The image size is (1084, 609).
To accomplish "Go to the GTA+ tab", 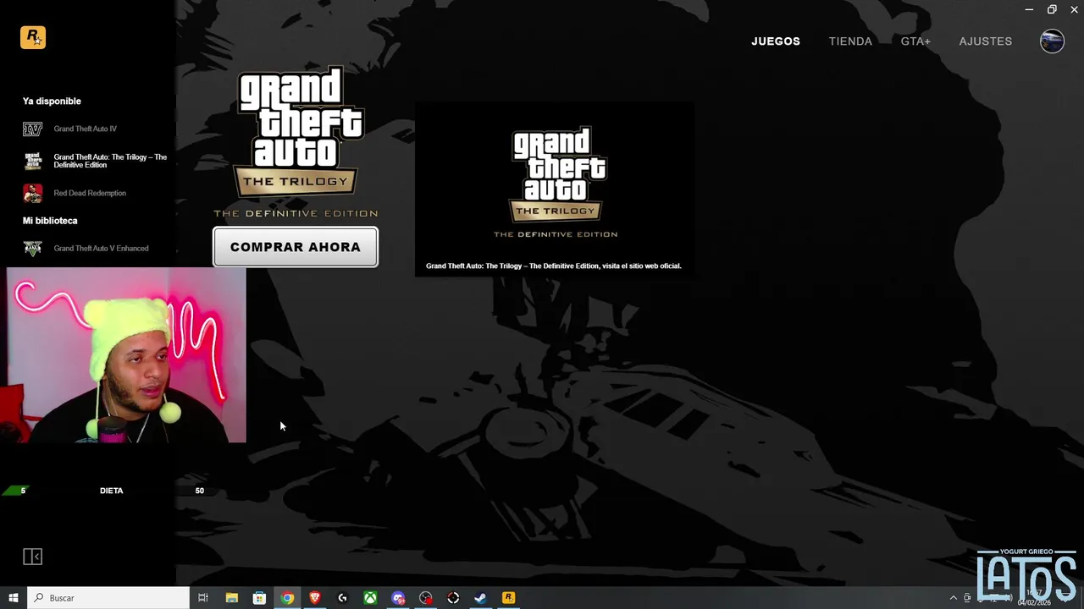I will pyautogui.click(x=915, y=41).
